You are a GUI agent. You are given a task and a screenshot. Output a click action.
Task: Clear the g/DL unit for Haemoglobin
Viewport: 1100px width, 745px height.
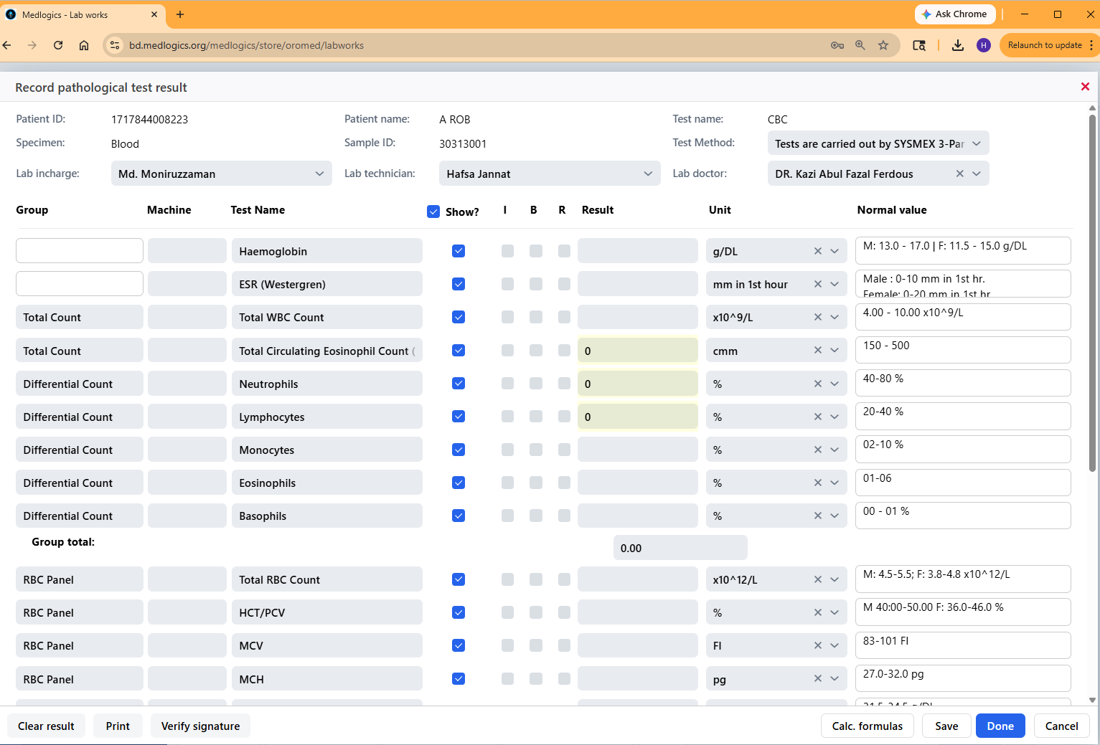pyautogui.click(x=817, y=251)
